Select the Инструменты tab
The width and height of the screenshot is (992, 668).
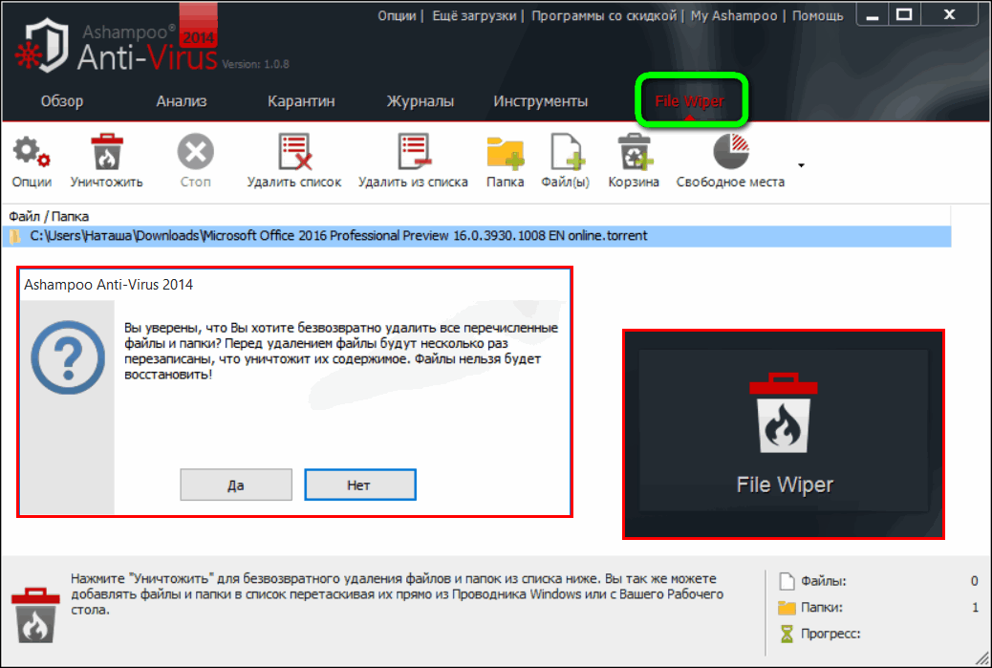coord(540,101)
